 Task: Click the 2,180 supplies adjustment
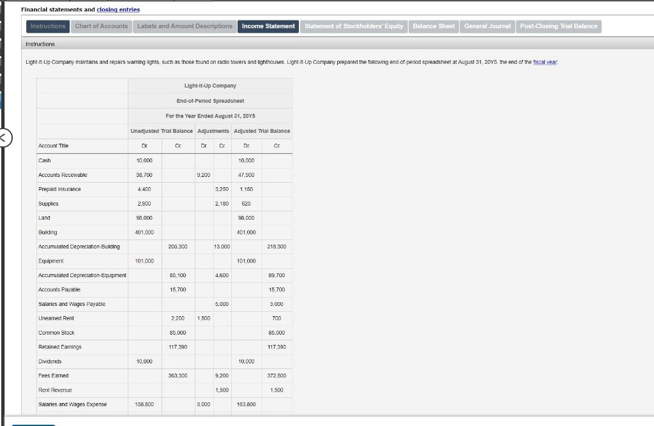[x=222, y=204]
